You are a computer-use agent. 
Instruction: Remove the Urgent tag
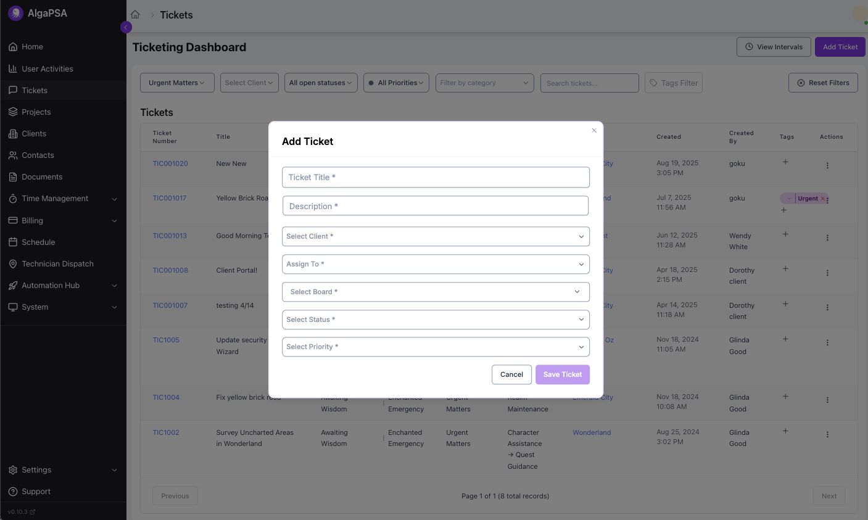822,199
